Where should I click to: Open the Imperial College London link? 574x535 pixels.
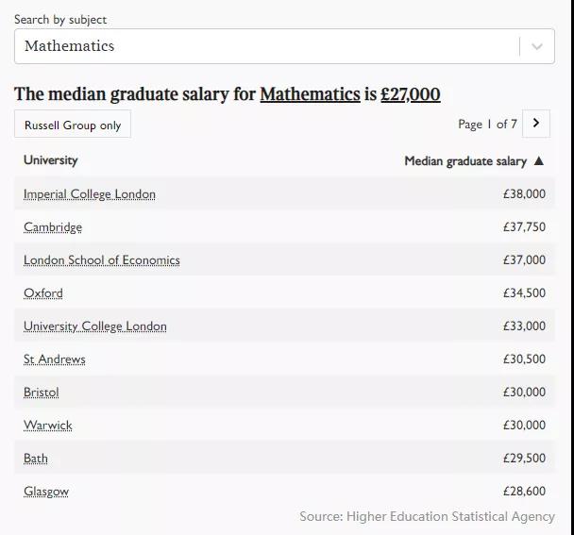(x=90, y=194)
